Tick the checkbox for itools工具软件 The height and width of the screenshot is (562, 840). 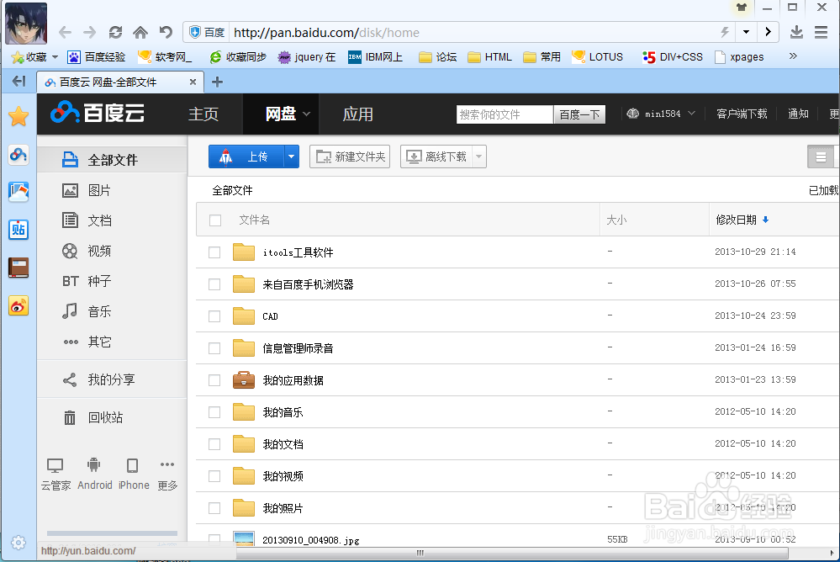click(214, 252)
